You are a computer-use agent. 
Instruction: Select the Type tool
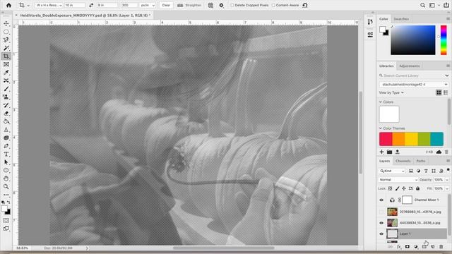pyautogui.click(x=6, y=154)
